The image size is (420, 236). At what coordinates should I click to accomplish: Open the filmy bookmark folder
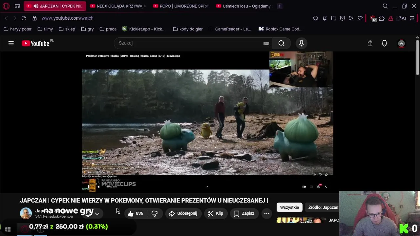[x=45, y=29]
